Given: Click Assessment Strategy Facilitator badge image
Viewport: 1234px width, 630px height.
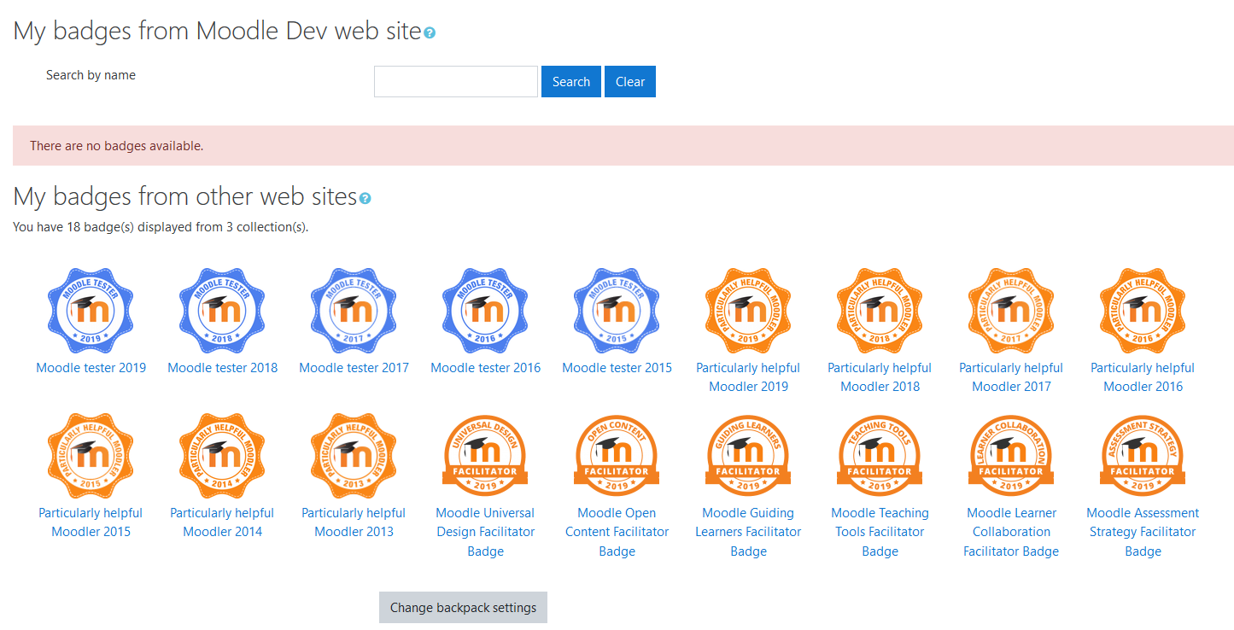Looking at the screenshot, I should point(1143,456).
